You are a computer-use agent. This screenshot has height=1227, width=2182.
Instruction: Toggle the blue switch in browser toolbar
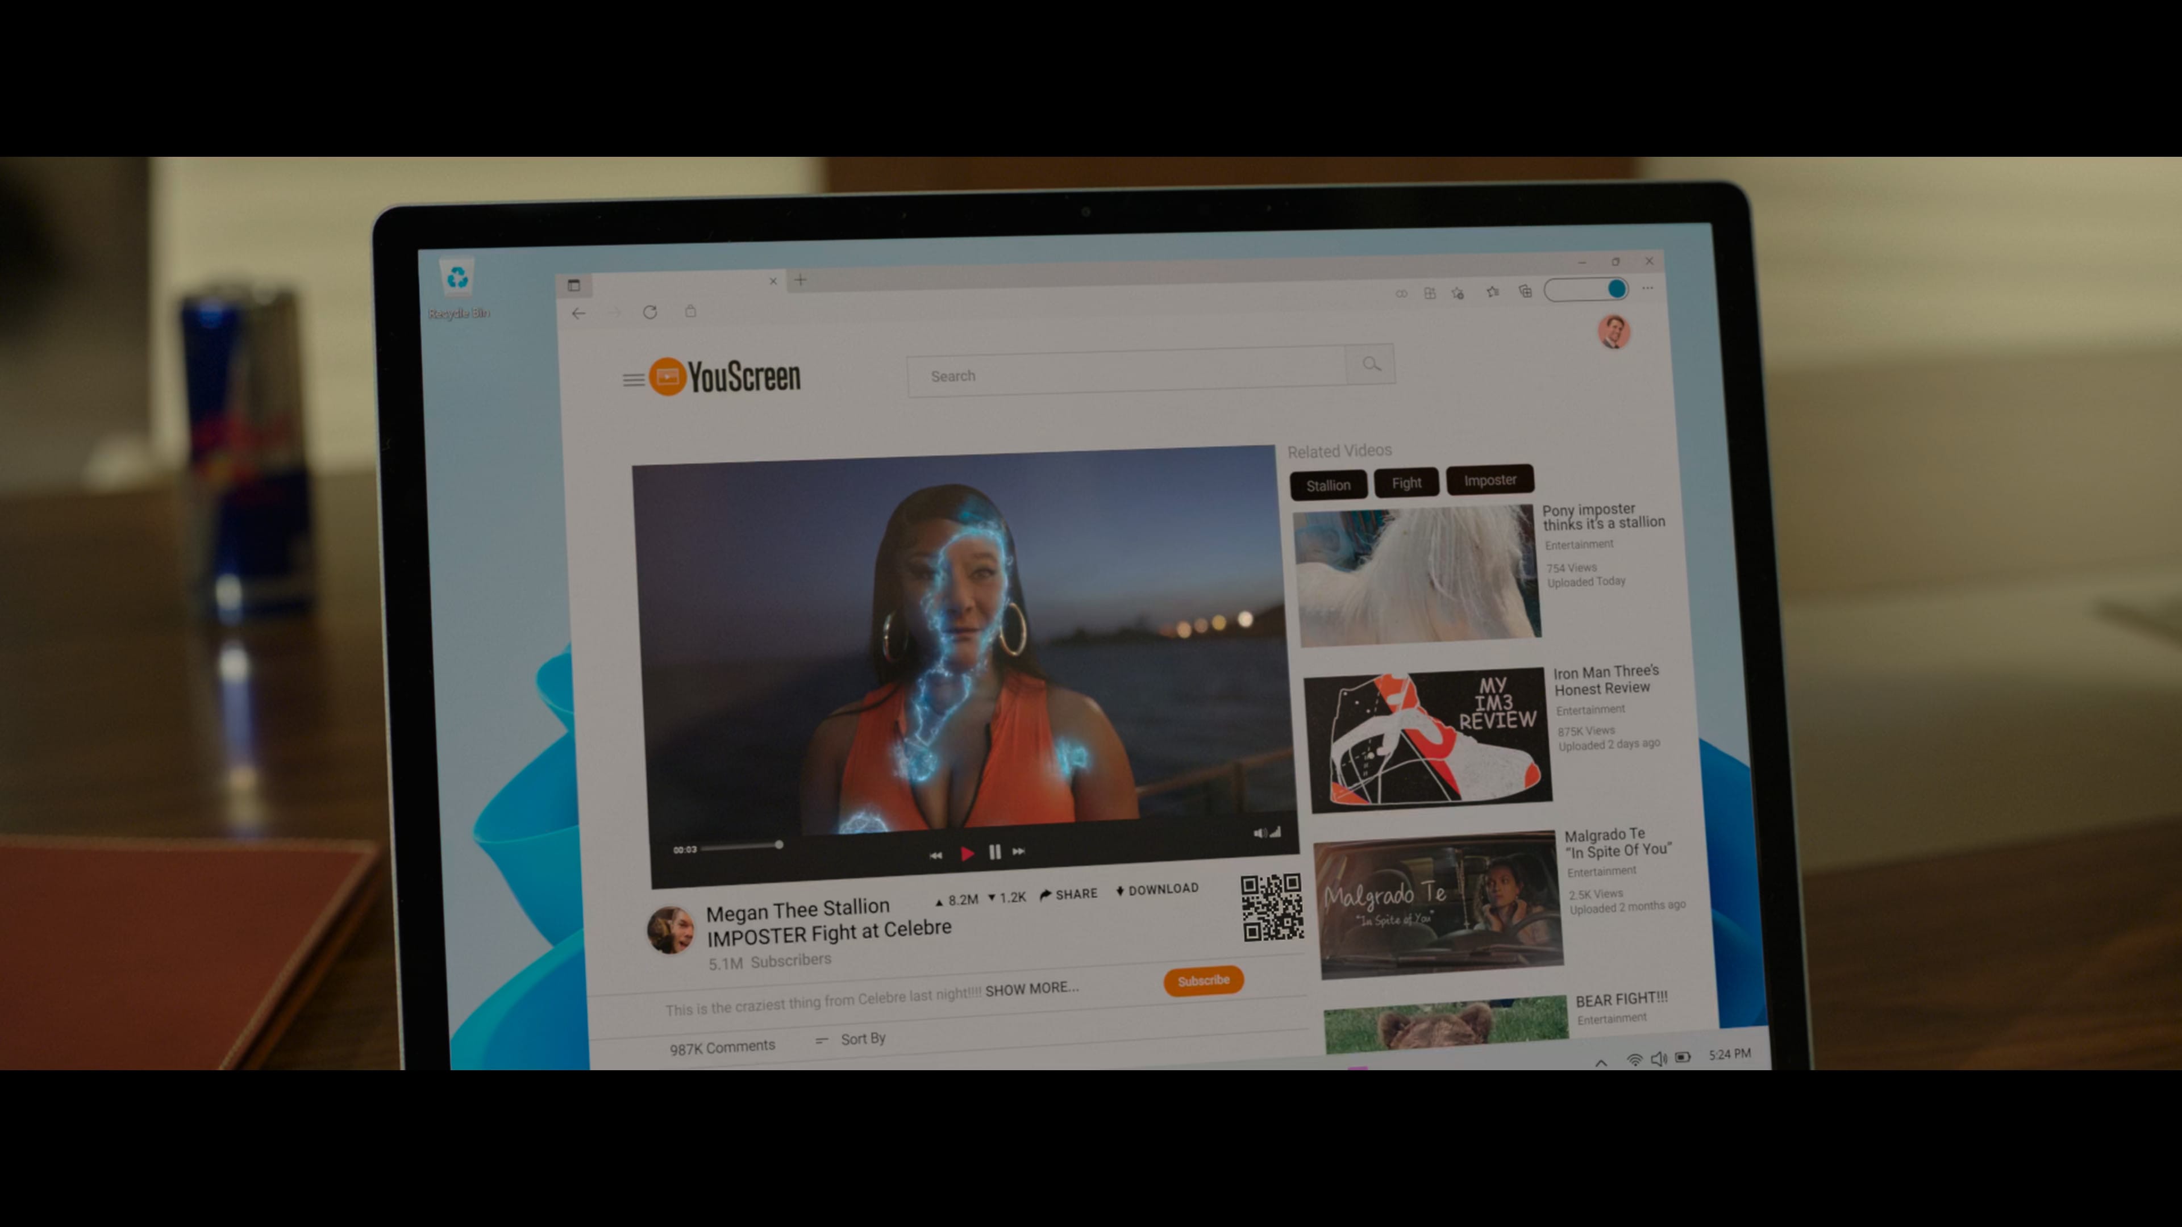pos(1586,290)
